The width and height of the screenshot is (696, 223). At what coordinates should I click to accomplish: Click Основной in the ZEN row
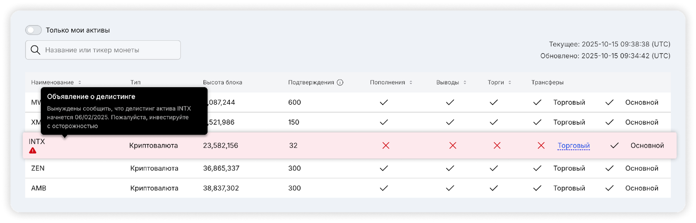642,168
